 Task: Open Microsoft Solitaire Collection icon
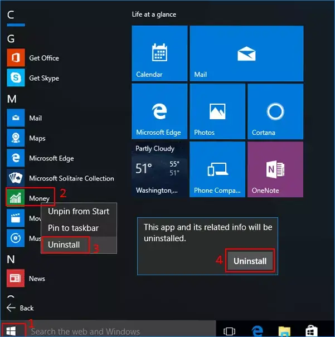click(16, 178)
